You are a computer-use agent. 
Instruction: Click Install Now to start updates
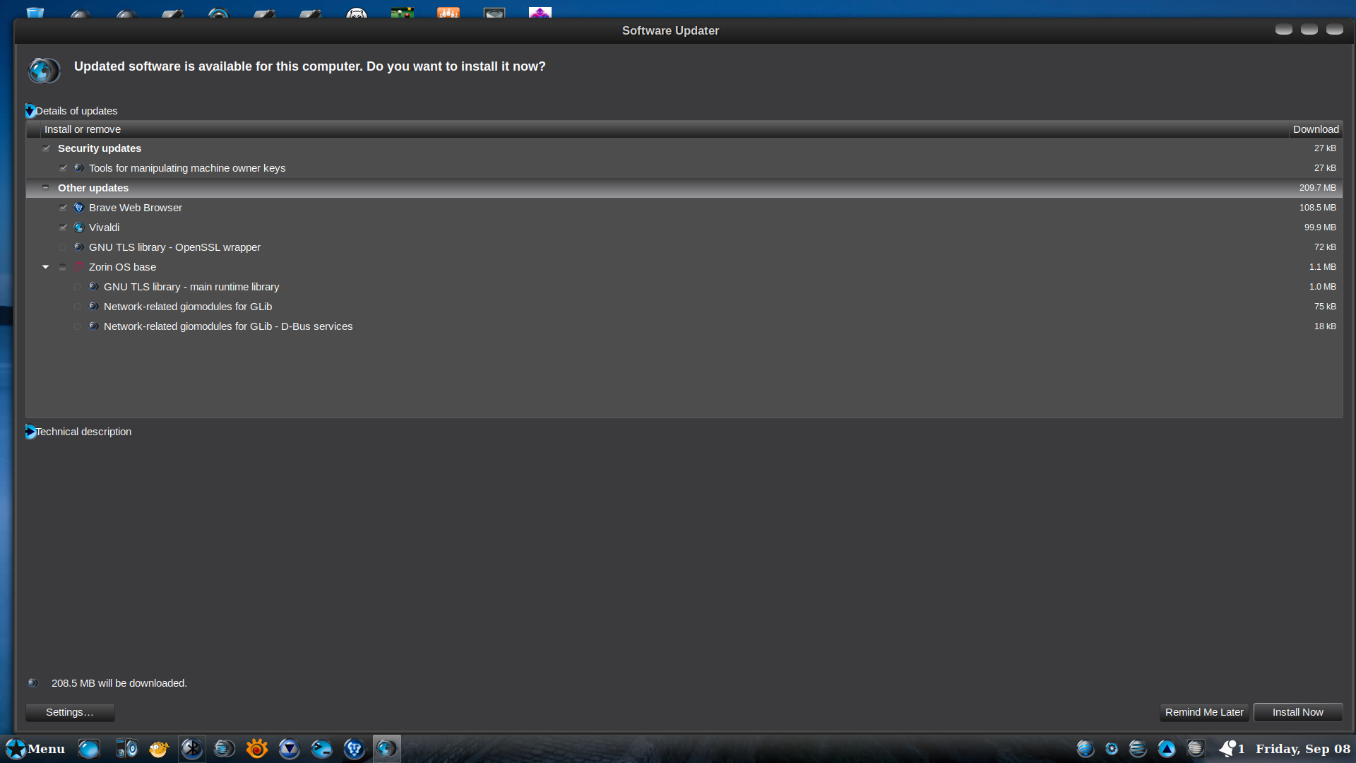(1298, 712)
